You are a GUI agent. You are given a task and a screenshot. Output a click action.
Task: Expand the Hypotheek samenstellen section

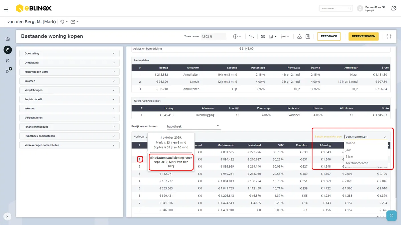[70, 136]
